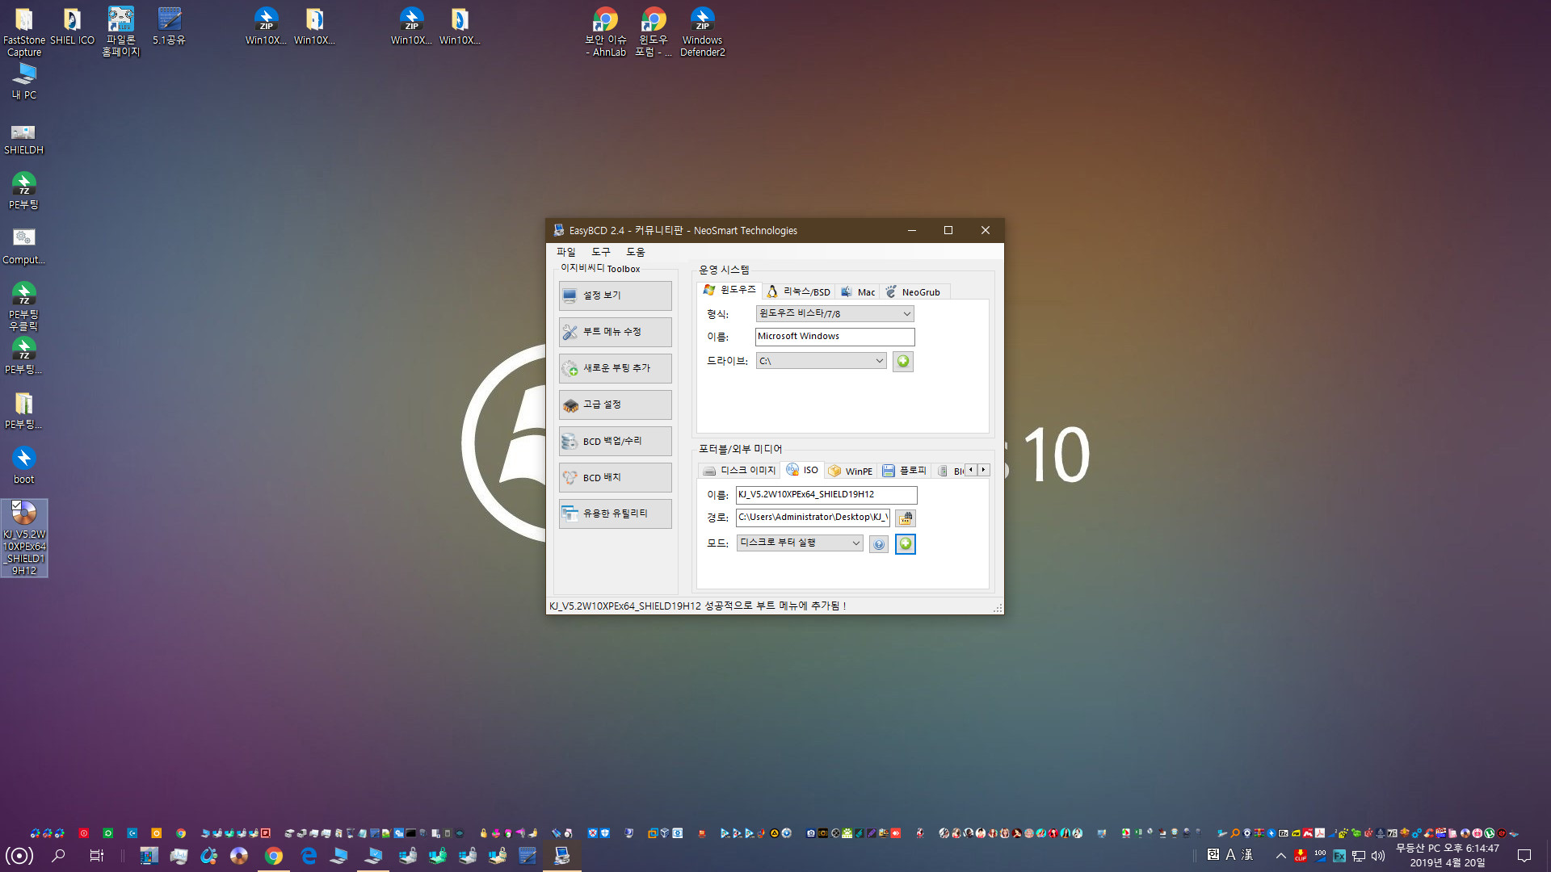Open Microsoft Edge from the taskbar
This screenshot has height=872, width=1551.
[x=309, y=856]
